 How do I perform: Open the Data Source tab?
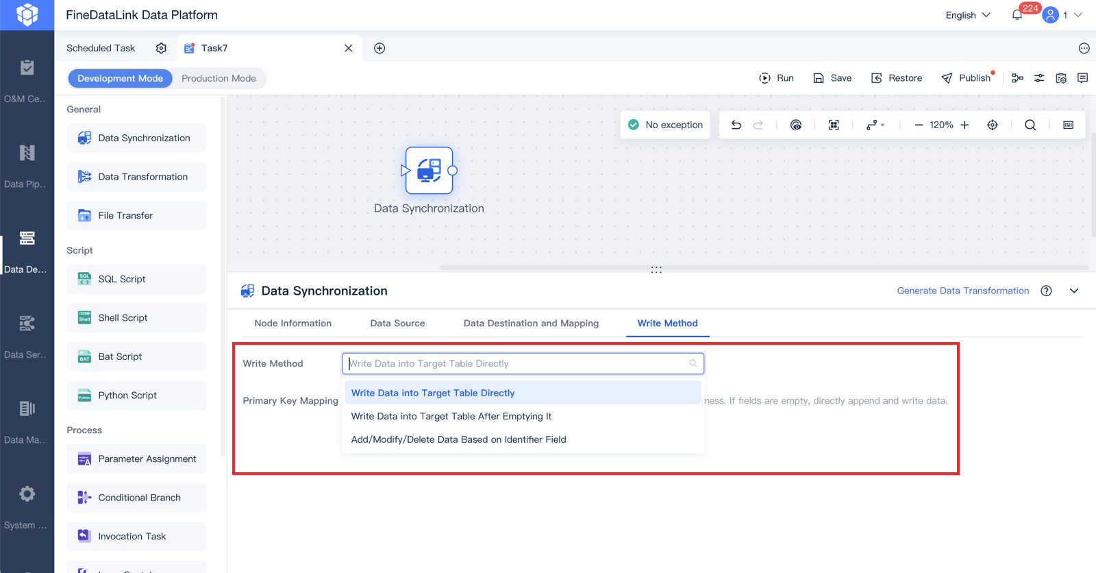(x=397, y=324)
